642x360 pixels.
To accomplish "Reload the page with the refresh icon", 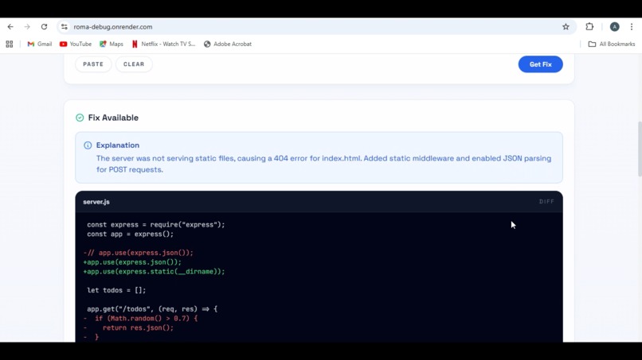I will (x=45, y=27).
